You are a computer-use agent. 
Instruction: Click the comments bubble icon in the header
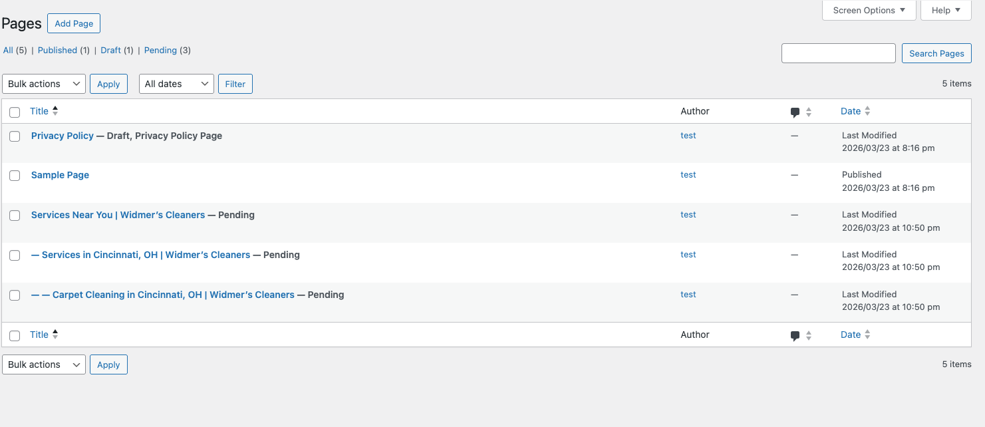click(795, 112)
